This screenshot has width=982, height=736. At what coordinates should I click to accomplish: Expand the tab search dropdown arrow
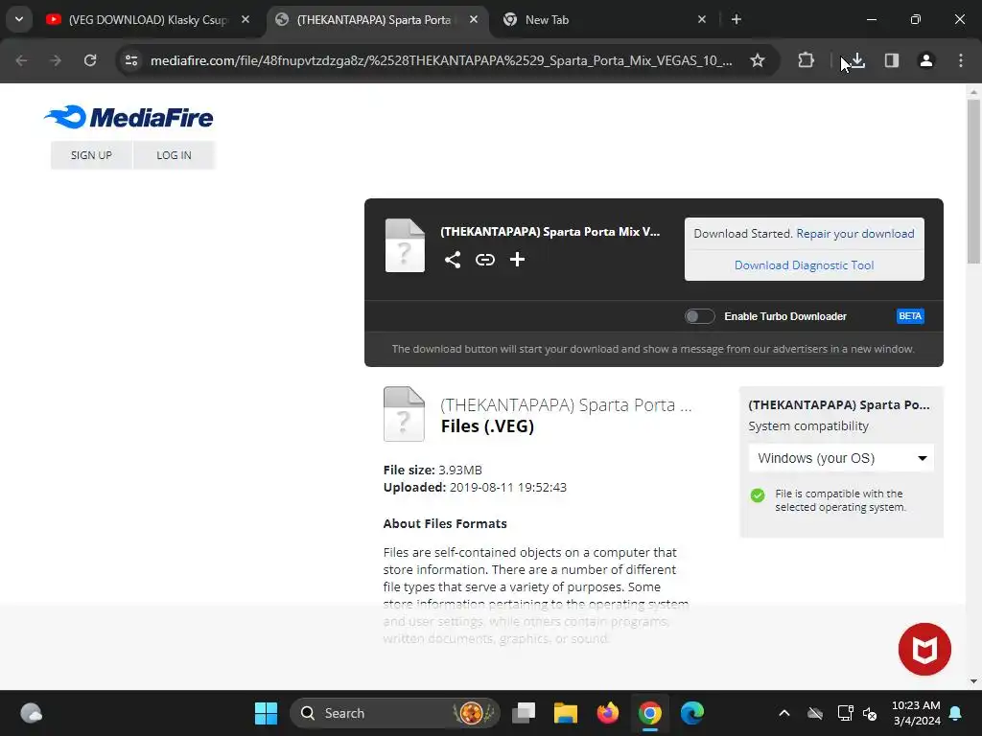click(x=19, y=19)
